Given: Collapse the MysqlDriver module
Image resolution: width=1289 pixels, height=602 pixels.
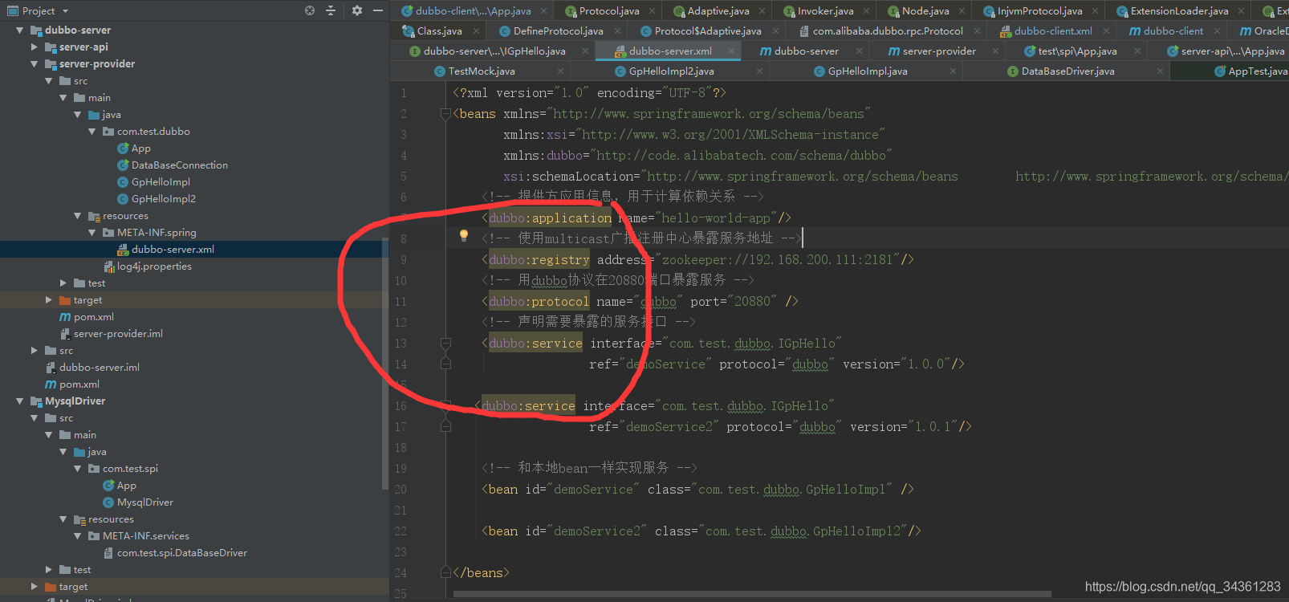Looking at the screenshot, I should 19,401.
